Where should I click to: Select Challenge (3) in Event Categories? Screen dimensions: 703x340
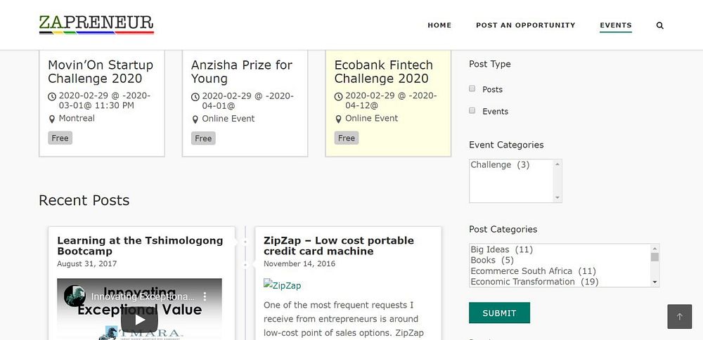coord(500,165)
